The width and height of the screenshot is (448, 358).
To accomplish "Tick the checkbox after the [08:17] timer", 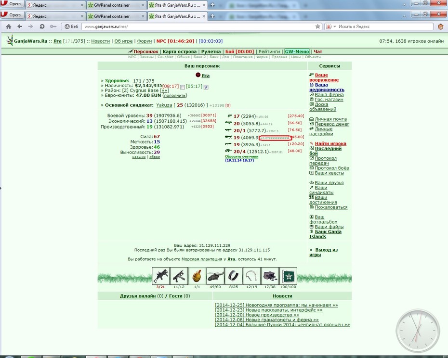I will (183, 87).
